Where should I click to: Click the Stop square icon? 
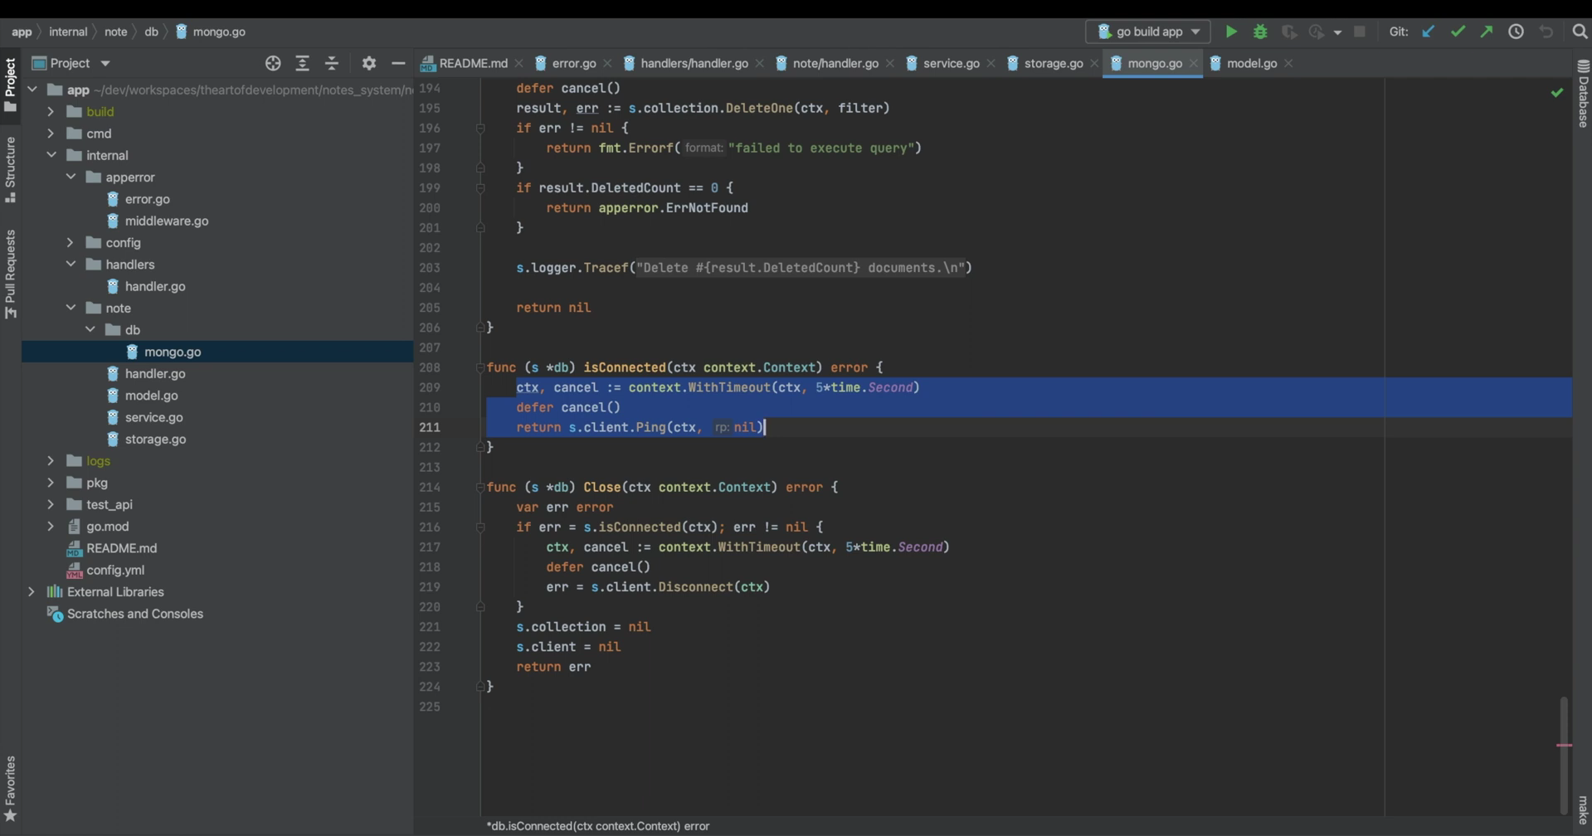pyautogui.click(x=1359, y=32)
